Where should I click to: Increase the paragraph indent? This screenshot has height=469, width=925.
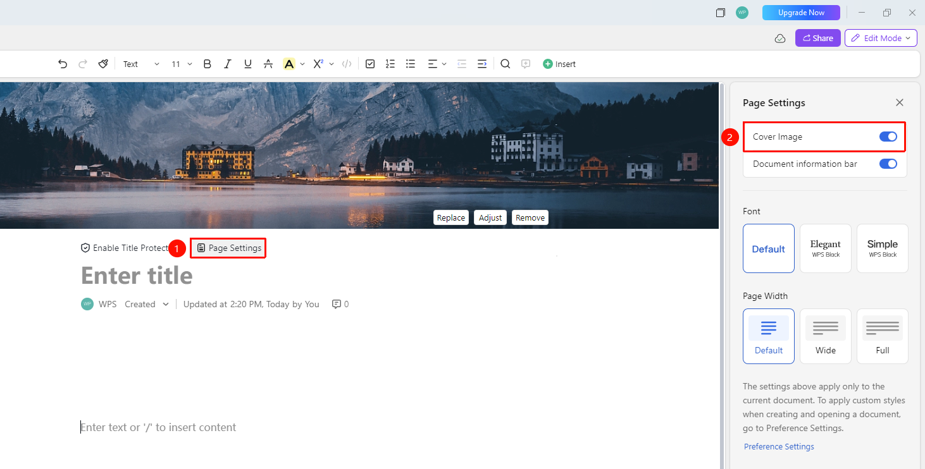482,64
